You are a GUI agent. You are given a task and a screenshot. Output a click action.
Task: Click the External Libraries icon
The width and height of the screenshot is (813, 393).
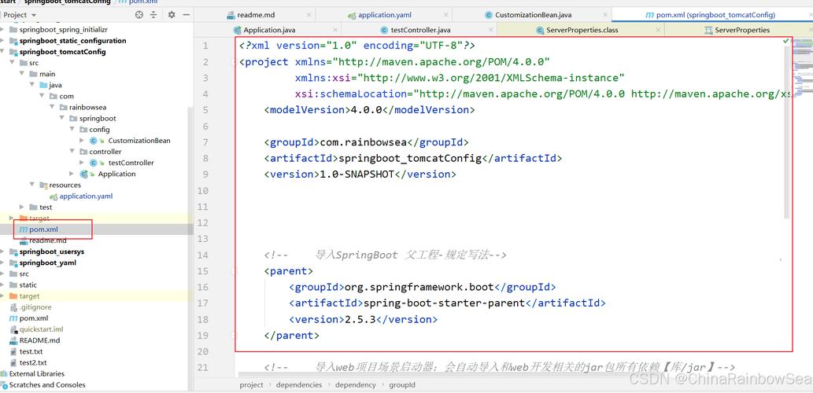click(x=5, y=374)
